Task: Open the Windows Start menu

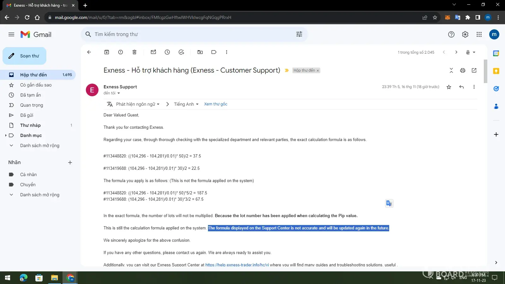Action: (x=8, y=278)
